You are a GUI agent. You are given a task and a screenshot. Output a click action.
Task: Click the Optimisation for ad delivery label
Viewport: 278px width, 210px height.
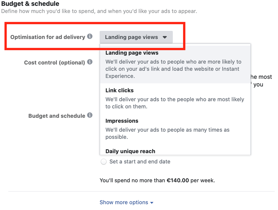[48, 37]
